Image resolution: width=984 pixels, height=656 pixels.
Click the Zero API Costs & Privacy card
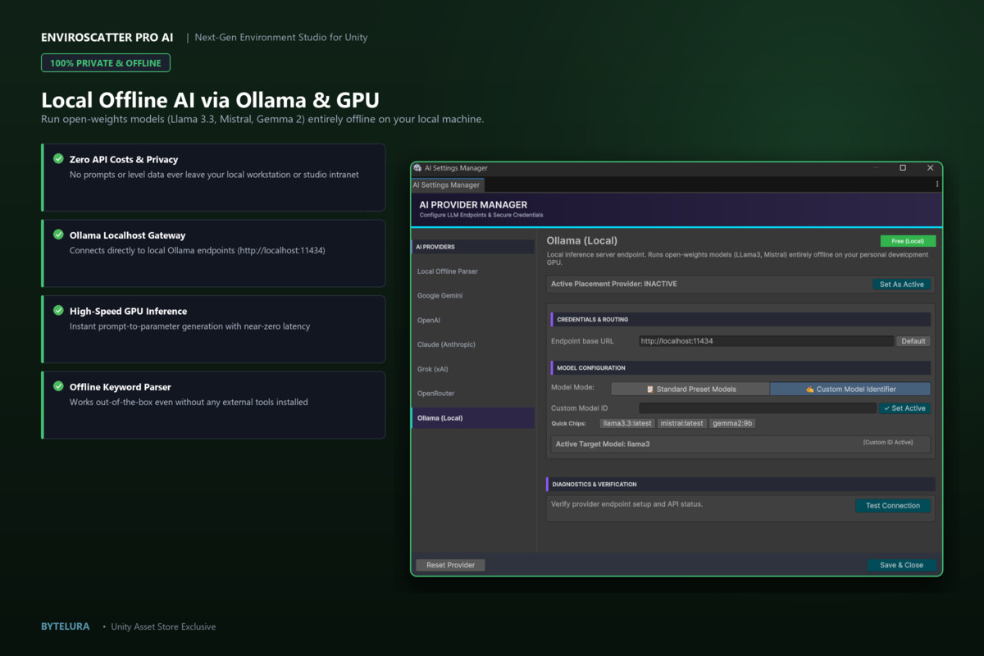[x=213, y=177]
